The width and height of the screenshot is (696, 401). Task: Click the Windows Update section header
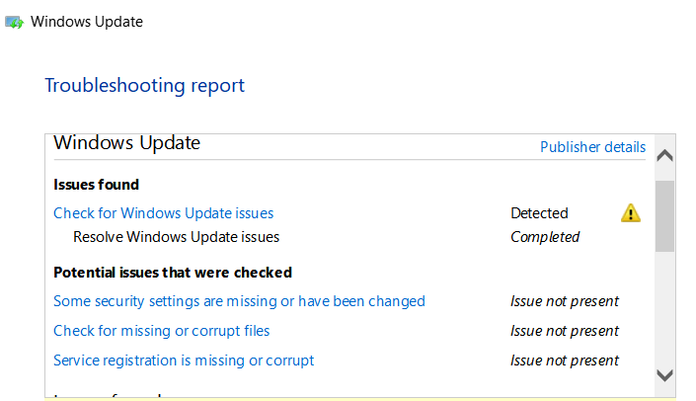[126, 142]
